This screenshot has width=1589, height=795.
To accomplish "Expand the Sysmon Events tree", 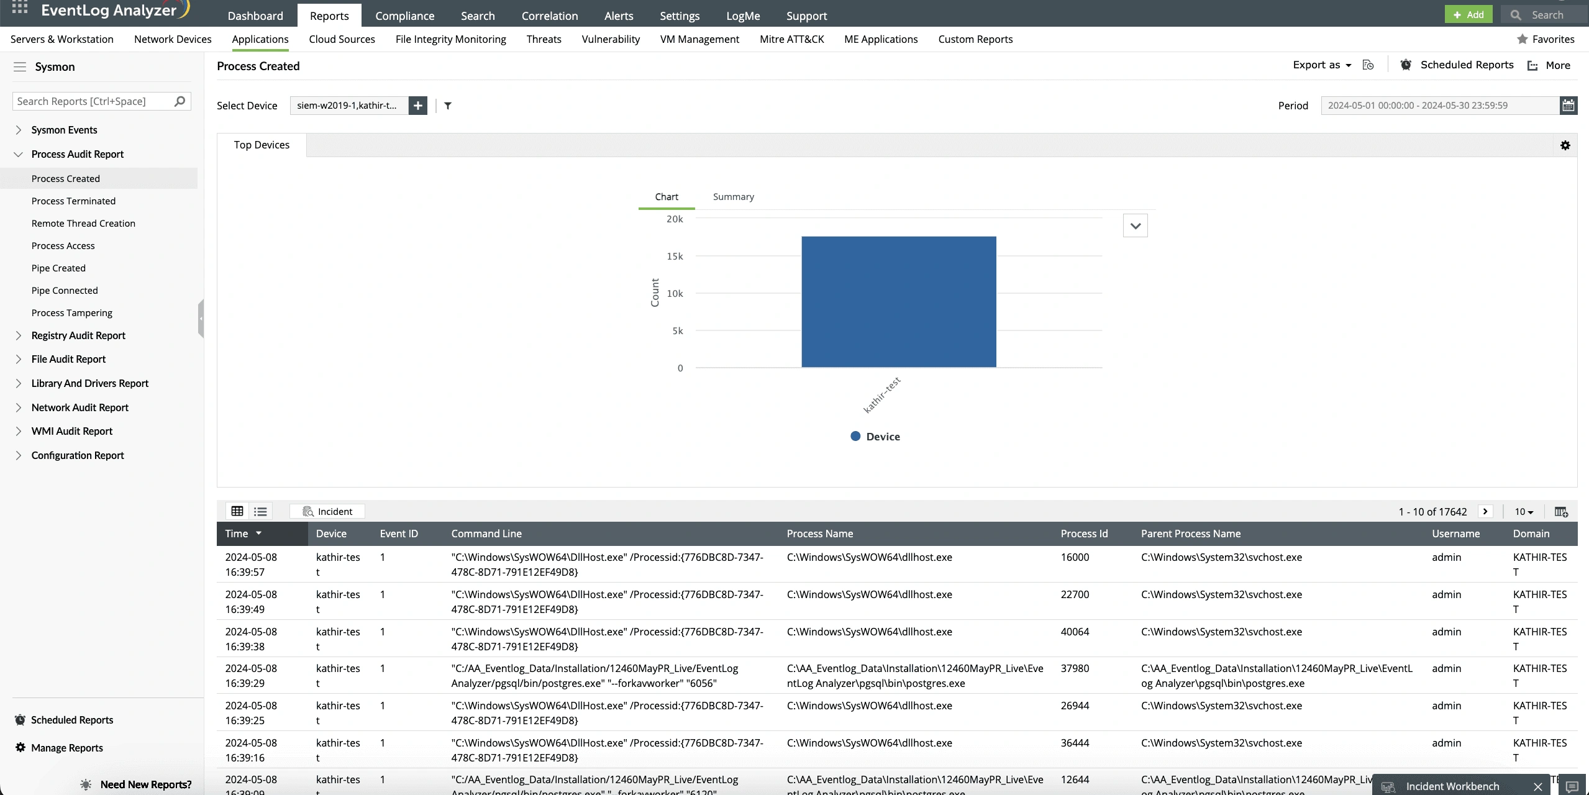I will pyautogui.click(x=18, y=130).
